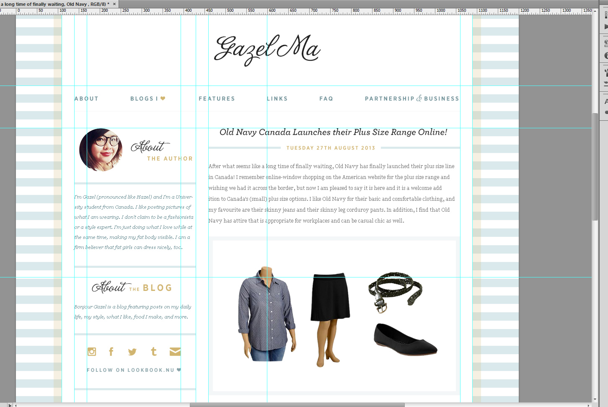608x407 pixels.
Task: Click the horizontal scrollbar thumb
Action: coord(297,405)
